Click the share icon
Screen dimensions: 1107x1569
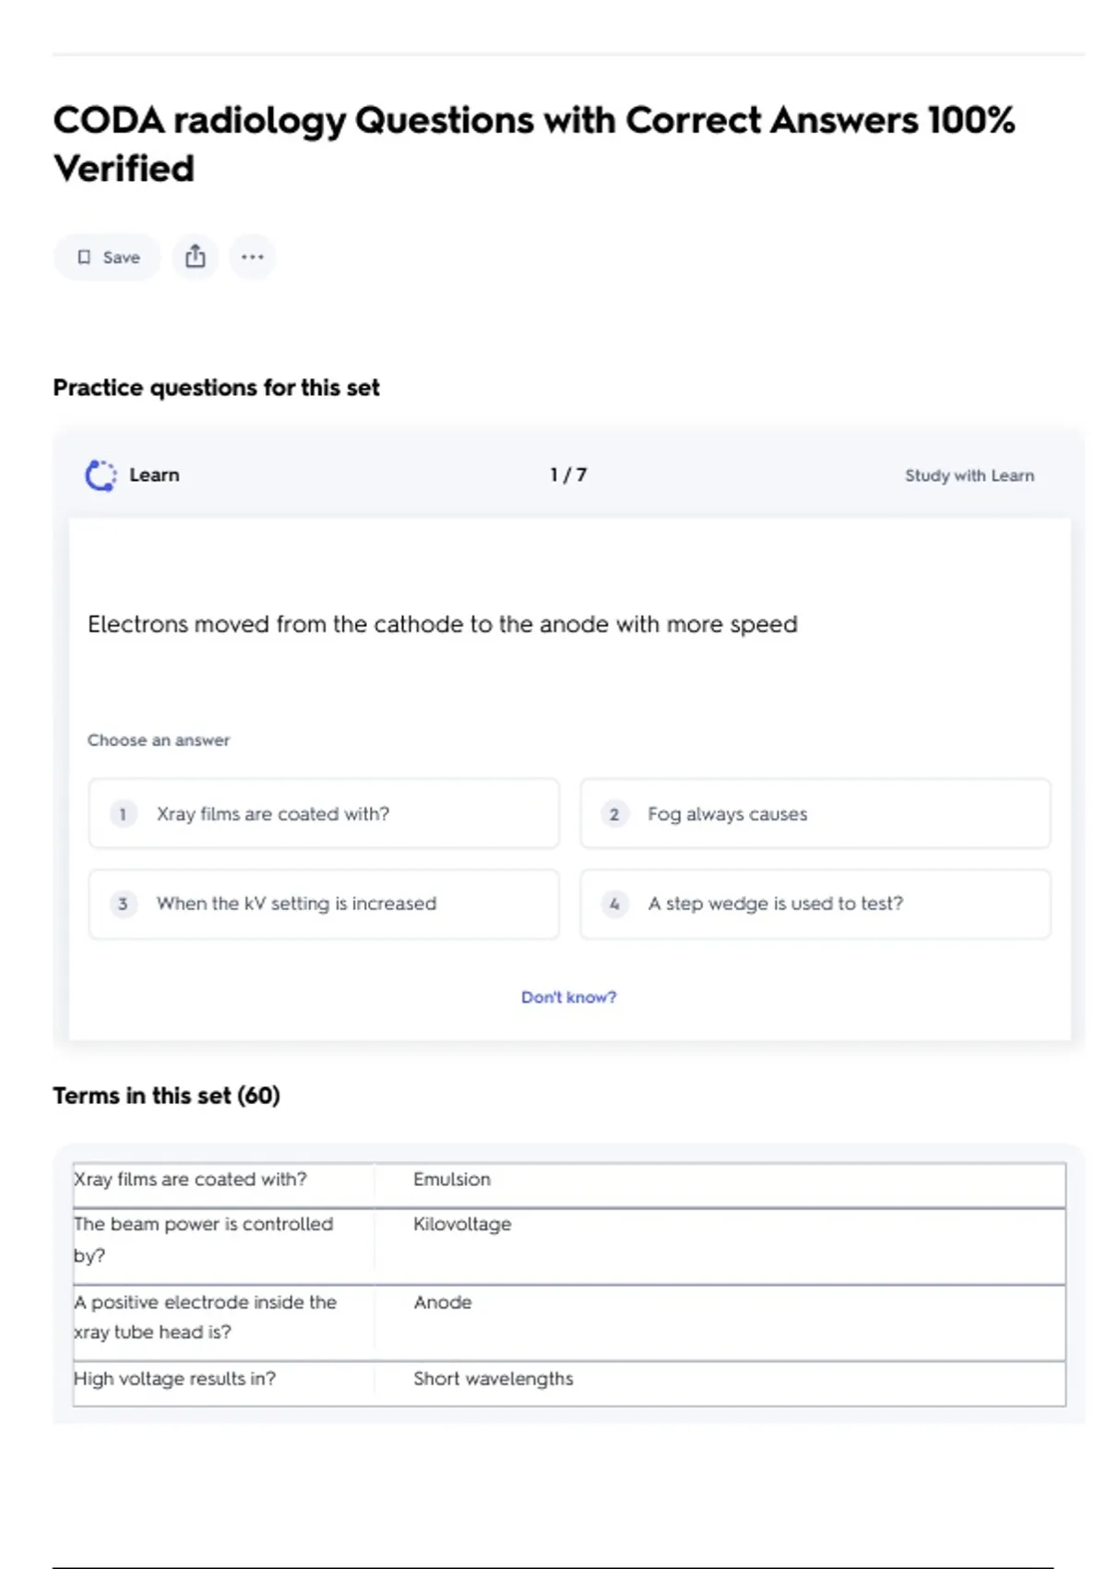click(x=196, y=257)
